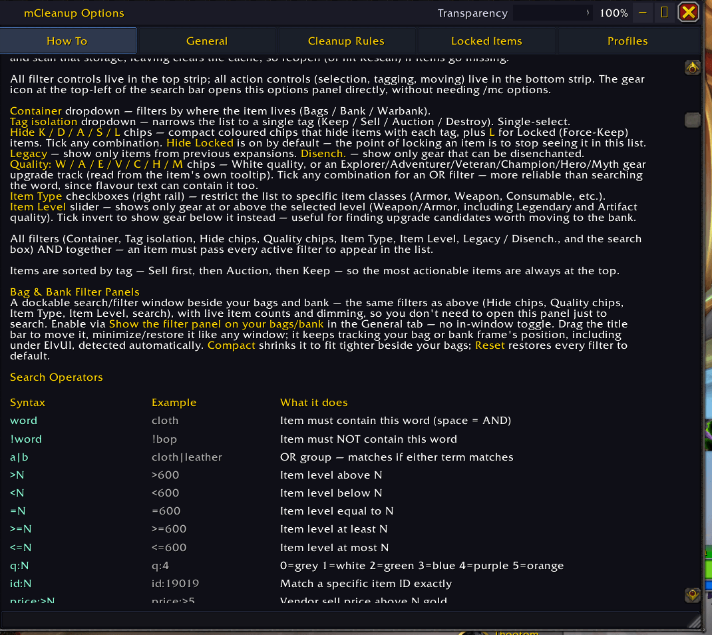
Task: Click the 'id:N' syntax entry
Action: click(x=21, y=583)
